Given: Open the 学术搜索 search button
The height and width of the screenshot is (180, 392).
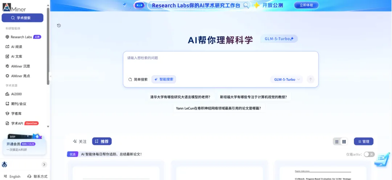Looking at the screenshot, I should (23, 18).
